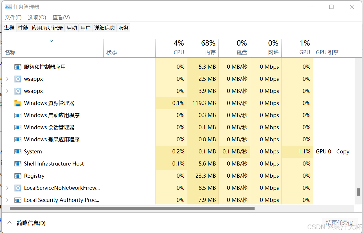Viewport: 363px width, 233px height.
Task: Click the LocalServiceNoNetworkFirewall gear icon
Action: tap(18, 188)
